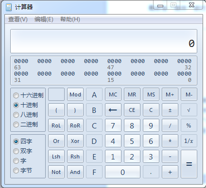206x188 pixels.
Task: Click digit 4 on keypad
Action: (113, 141)
